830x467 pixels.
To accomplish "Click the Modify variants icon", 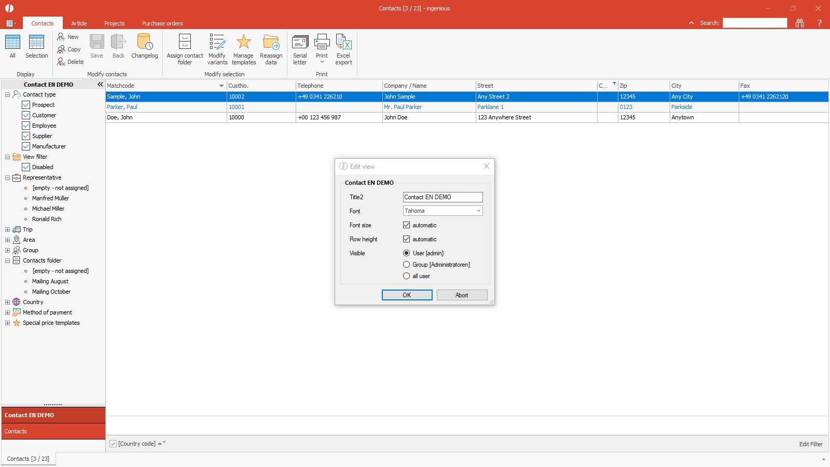I will click(x=217, y=43).
